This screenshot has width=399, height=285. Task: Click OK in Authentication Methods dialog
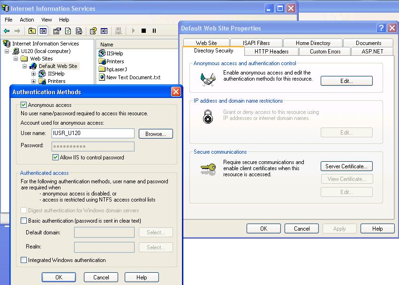tap(59, 277)
